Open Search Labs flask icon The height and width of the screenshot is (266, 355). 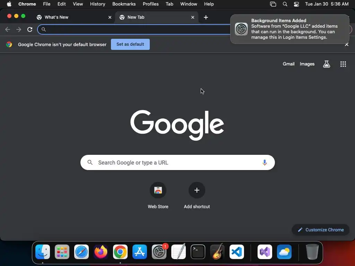327,64
